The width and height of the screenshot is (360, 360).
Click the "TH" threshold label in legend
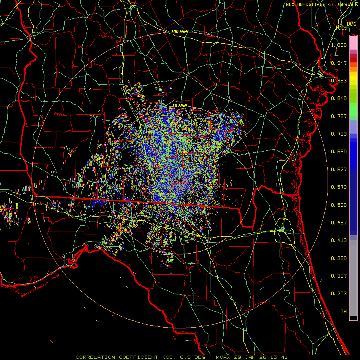(344, 312)
